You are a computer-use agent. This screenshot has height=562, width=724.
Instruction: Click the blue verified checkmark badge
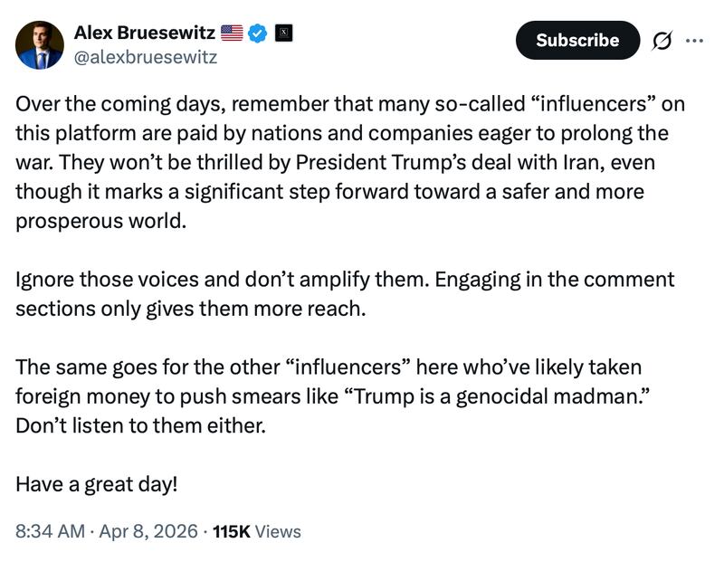pos(255,30)
